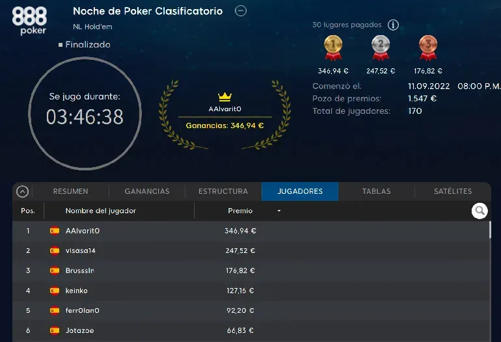
Task: Click the 92,20 € prize cell
Action: (x=240, y=310)
